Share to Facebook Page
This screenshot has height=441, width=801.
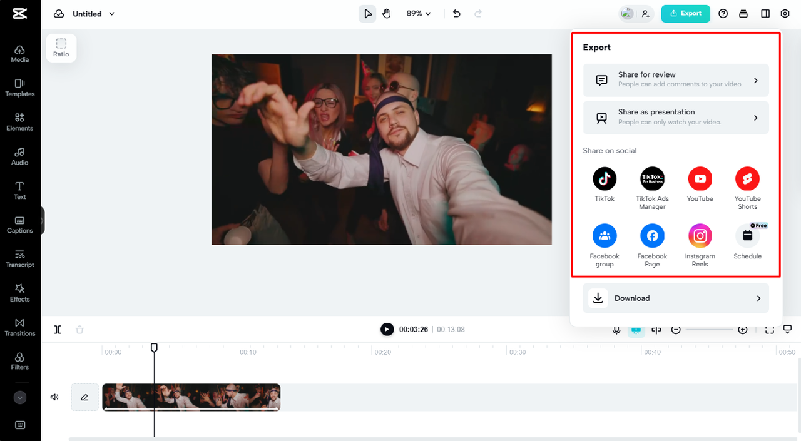coord(652,246)
